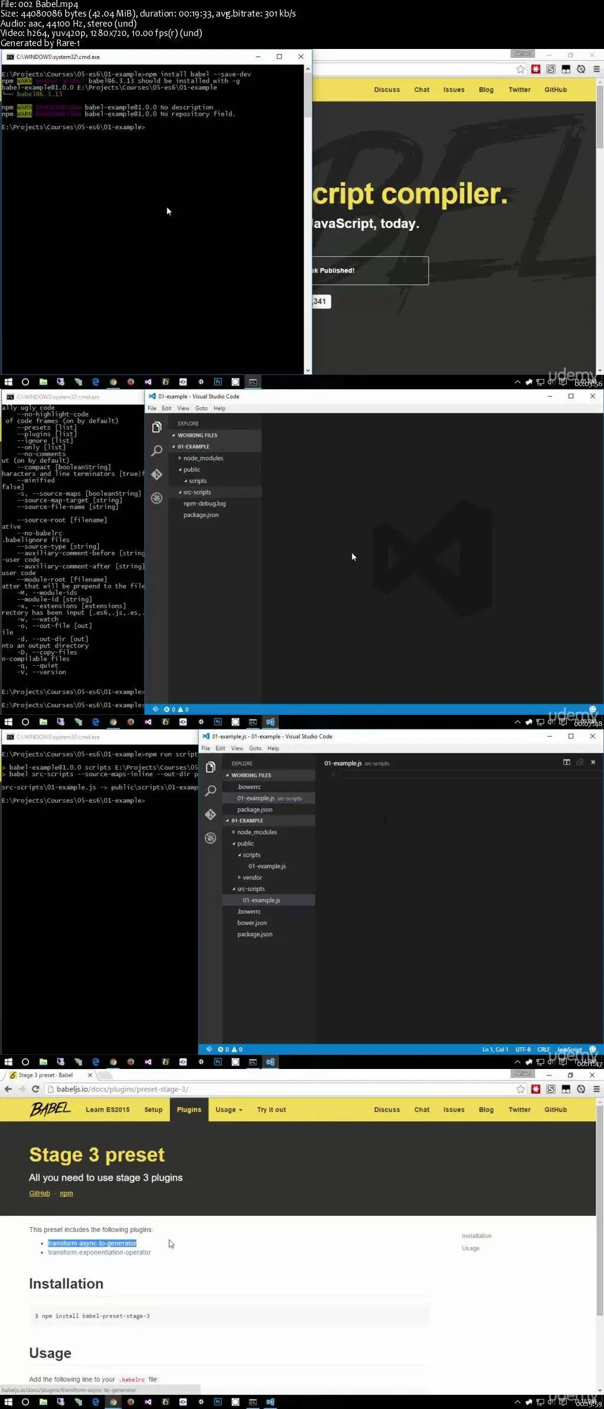Go back in Chrome on Stage 3 preset page
This screenshot has width=604, height=1409.
coord(8,1089)
